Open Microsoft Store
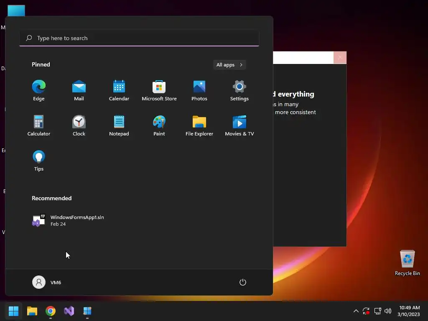Viewport: 428px width, 321px height. pos(159,90)
